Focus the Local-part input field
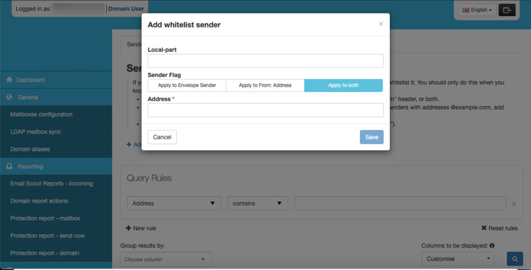Viewport: 531px width, 270px height. 265,61
